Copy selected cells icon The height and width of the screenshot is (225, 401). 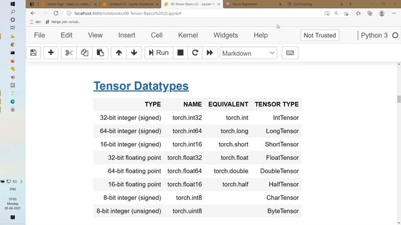(85, 52)
